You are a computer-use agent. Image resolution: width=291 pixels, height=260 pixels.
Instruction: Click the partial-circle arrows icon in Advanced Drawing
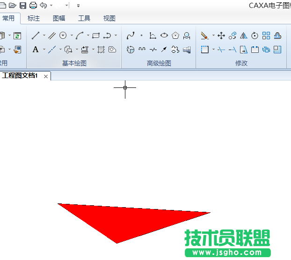[x=130, y=50]
